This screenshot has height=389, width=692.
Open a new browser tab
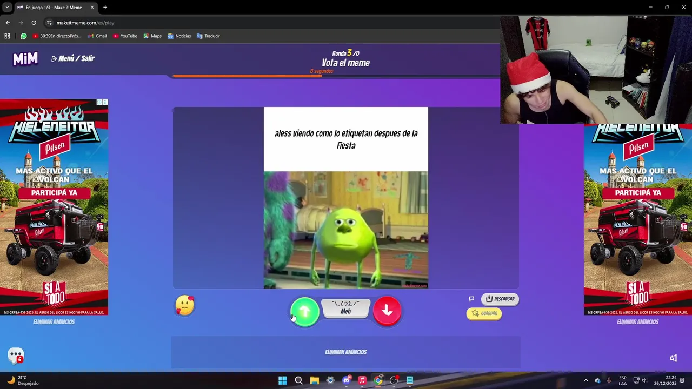point(105,8)
